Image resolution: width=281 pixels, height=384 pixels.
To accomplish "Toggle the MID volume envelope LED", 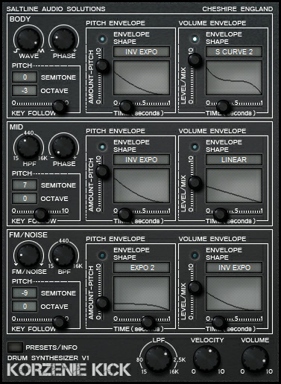I will pyautogui.click(x=195, y=147).
